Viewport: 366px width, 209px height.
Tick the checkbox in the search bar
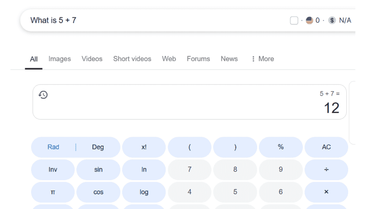pos(294,20)
